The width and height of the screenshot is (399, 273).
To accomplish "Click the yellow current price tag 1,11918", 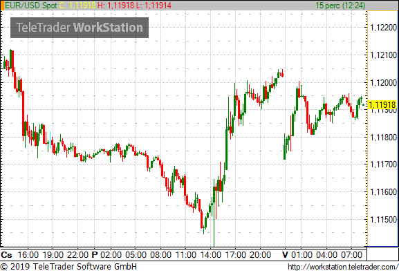I will click(382, 104).
